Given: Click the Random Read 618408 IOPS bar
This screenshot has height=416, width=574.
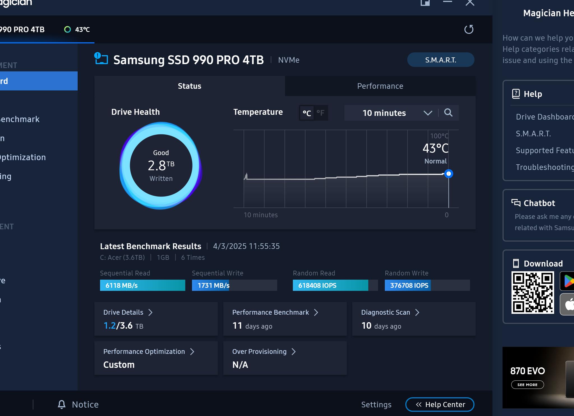Looking at the screenshot, I should [x=335, y=285].
